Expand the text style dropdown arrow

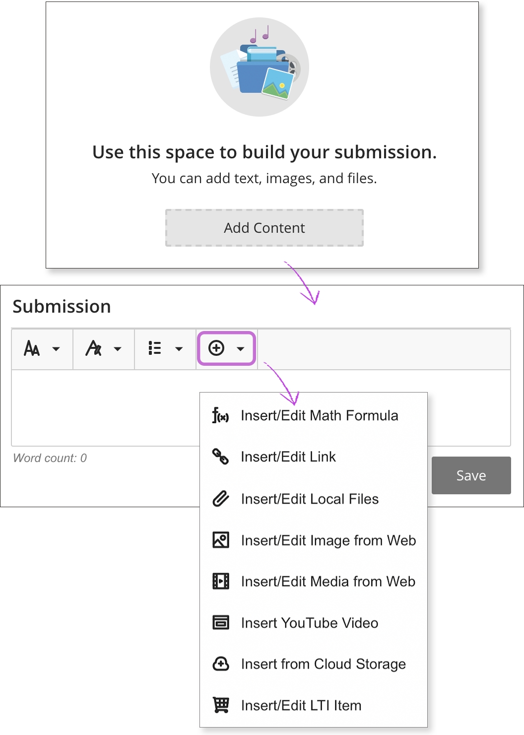point(118,349)
